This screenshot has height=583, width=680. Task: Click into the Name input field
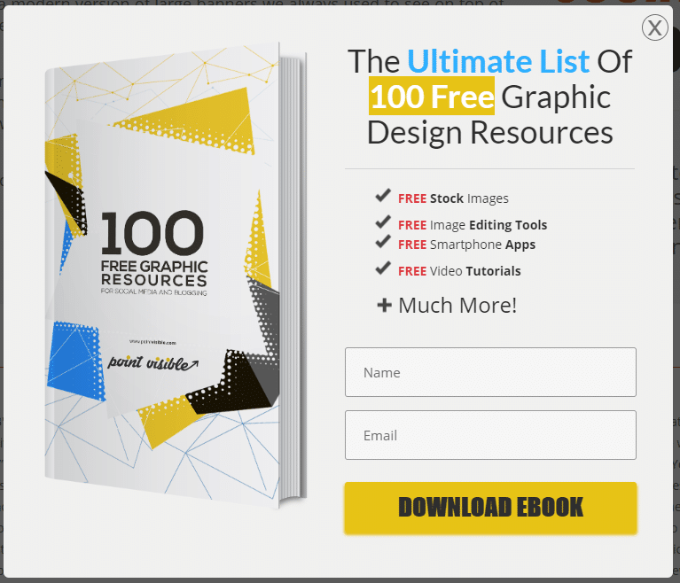[x=489, y=372]
